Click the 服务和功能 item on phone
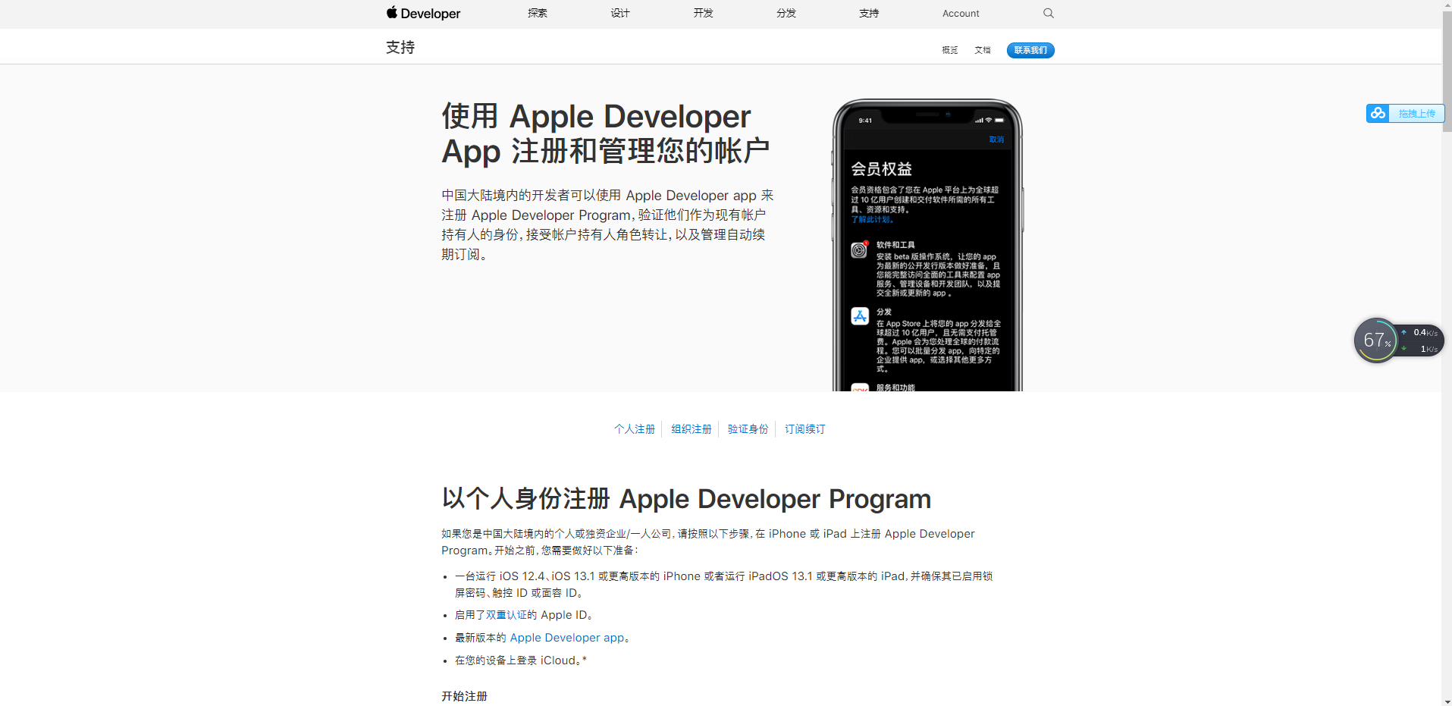Image resolution: width=1452 pixels, height=706 pixels. point(895,388)
